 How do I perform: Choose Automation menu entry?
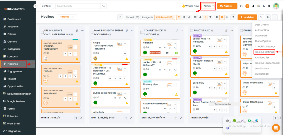(x=262, y=30)
